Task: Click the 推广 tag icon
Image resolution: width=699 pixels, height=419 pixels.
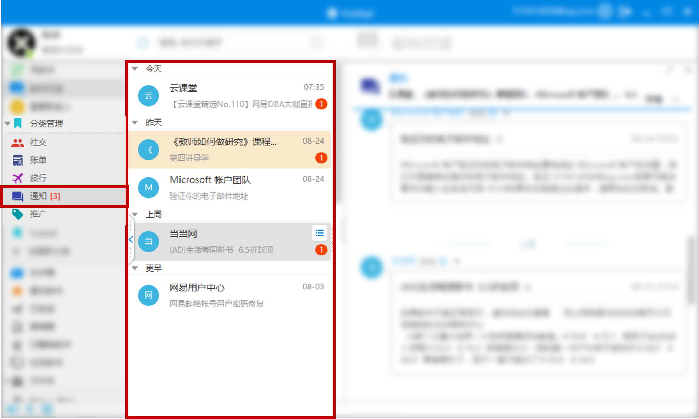Action: click(17, 214)
